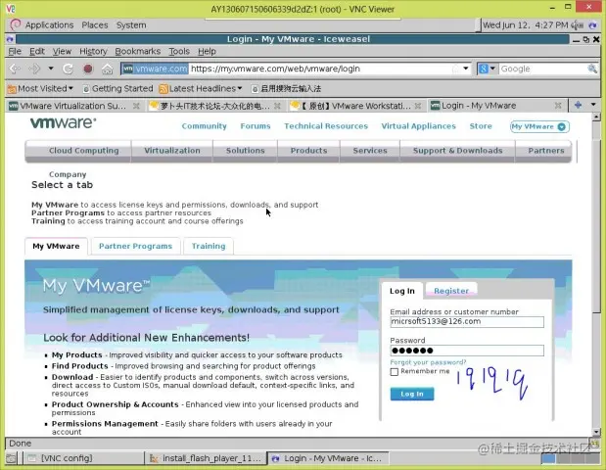Click the search magnifier icon
The width and height of the screenshot is (606, 470).
[x=591, y=69]
